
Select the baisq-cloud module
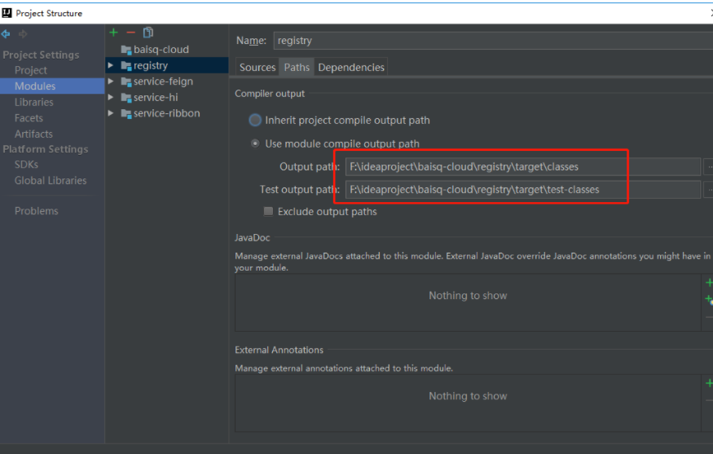[x=161, y=50]
